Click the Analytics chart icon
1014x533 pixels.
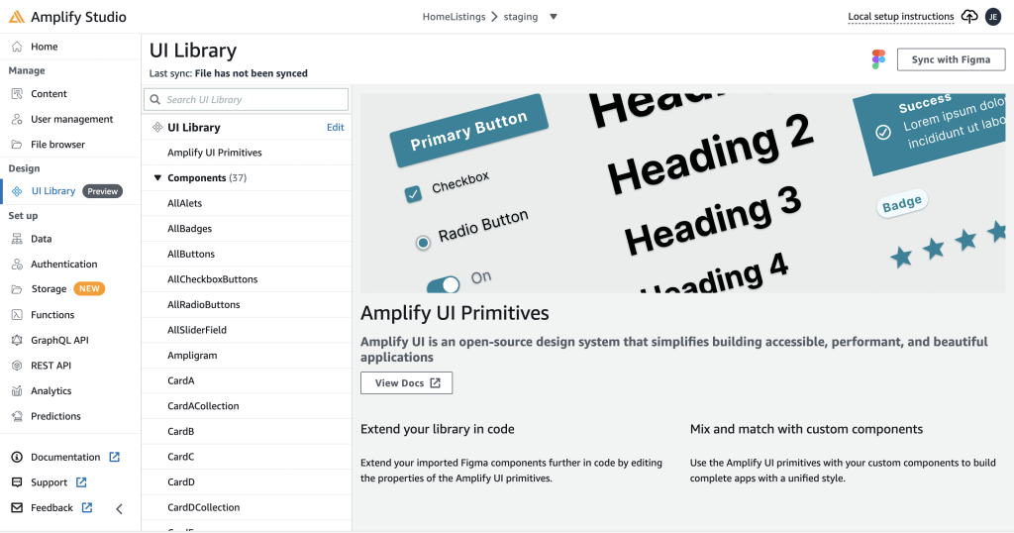click(17, 390)
